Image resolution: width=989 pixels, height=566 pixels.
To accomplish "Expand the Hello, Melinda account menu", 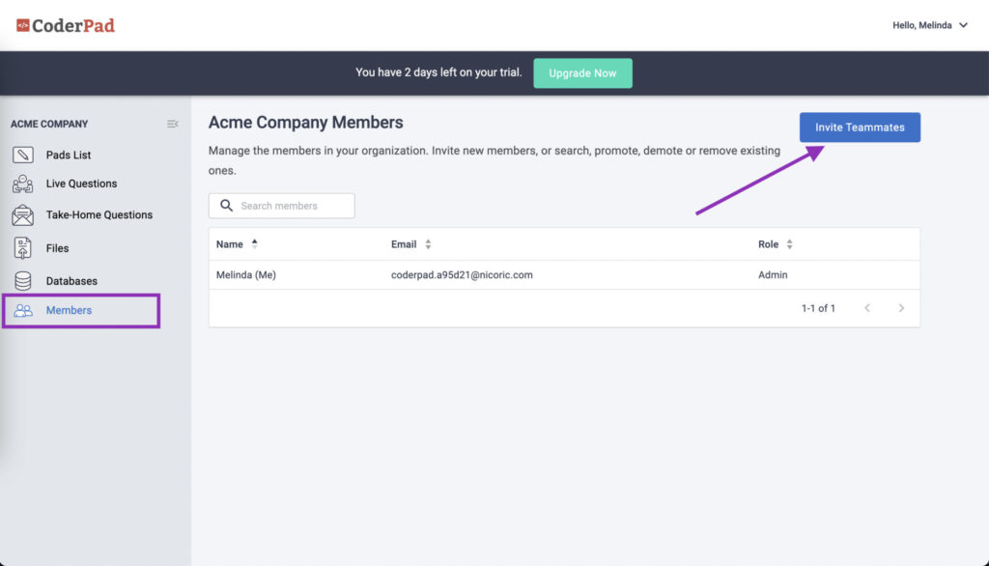I will point(930,25).
